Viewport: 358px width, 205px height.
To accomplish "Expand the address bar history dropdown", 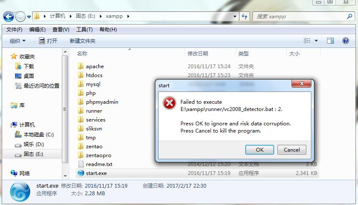I will (x=235, y=16).
